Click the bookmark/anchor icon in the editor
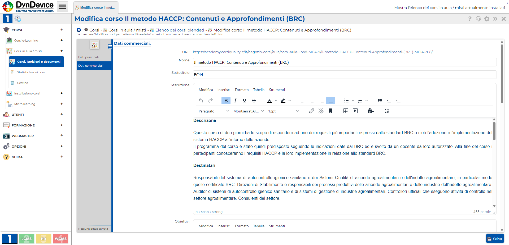The width and height of the screenshot is (509, 245). pos(330,111)
